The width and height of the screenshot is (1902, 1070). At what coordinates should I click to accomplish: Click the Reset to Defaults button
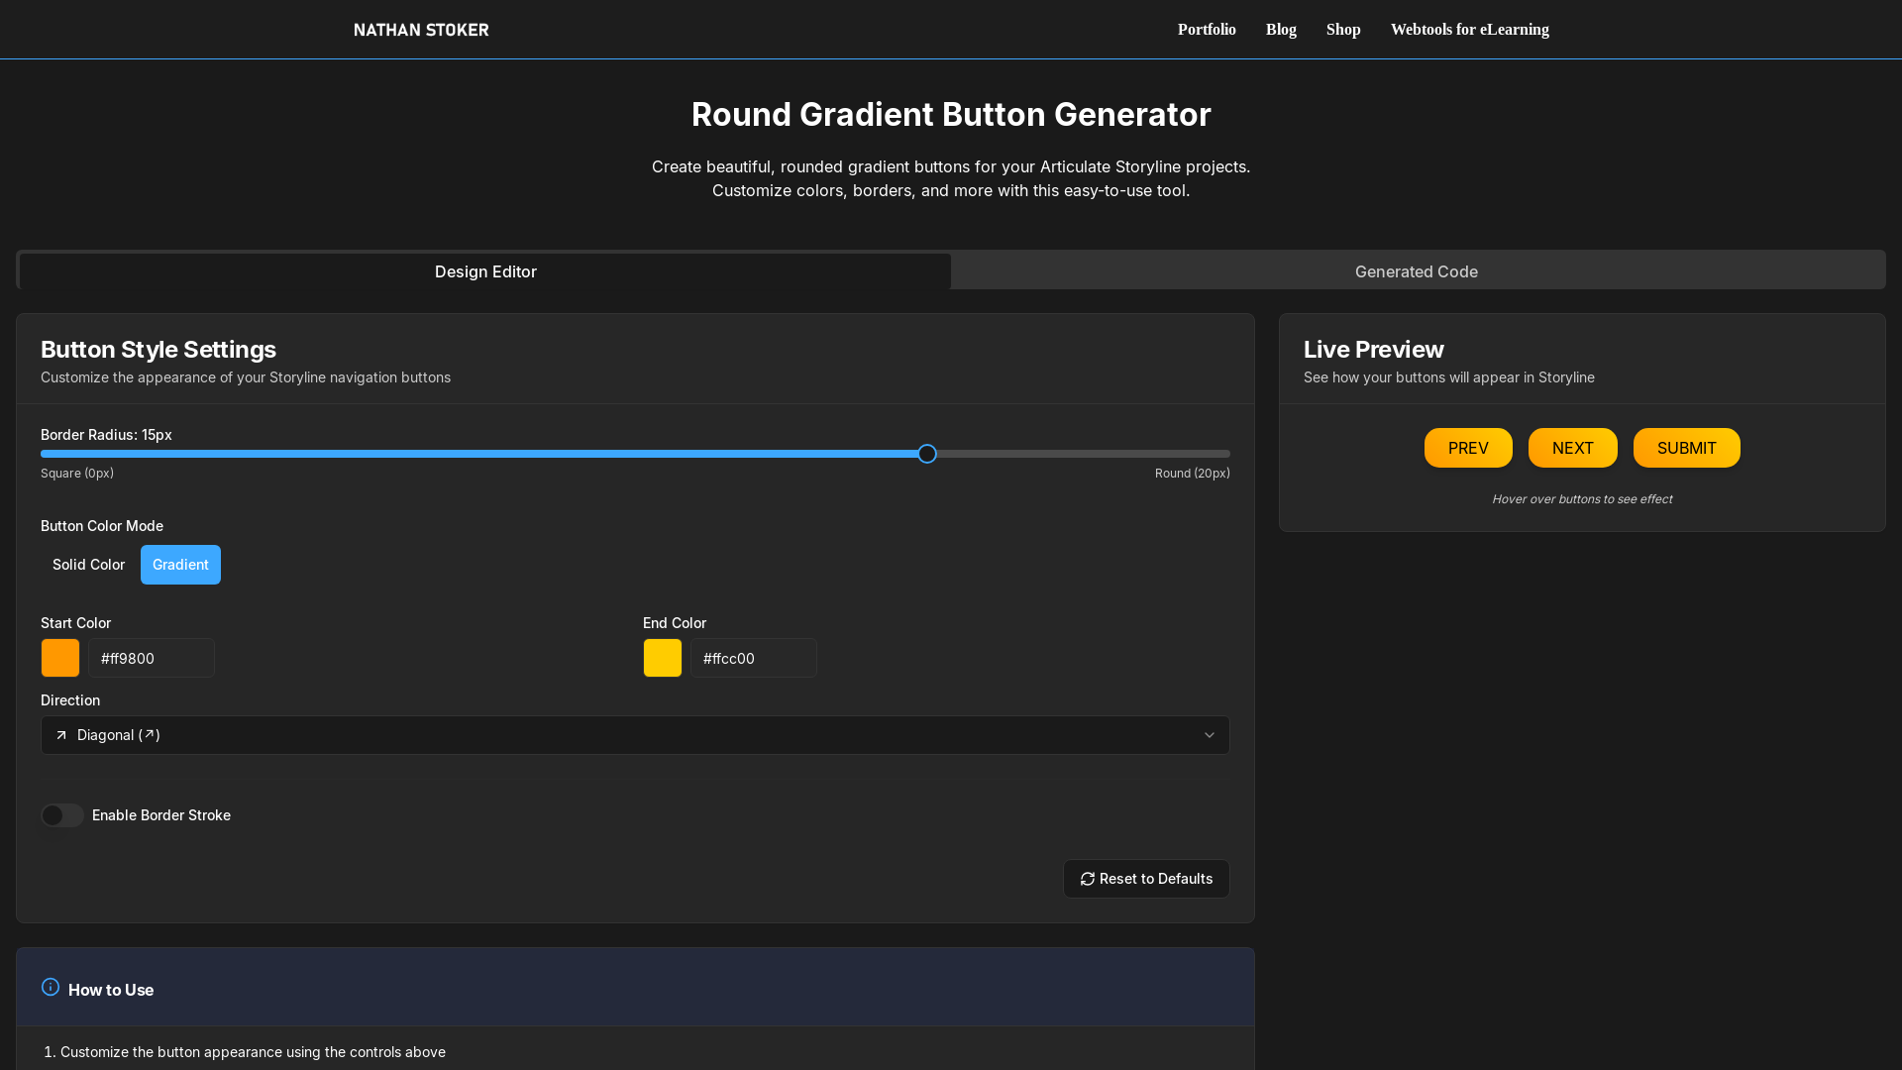[x=1146, y=879]
